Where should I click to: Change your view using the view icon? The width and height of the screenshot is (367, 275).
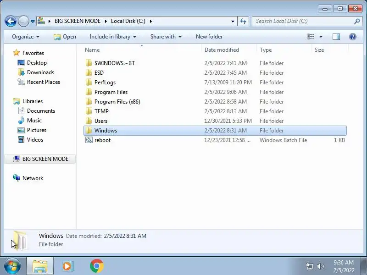[x=311, y=37]
